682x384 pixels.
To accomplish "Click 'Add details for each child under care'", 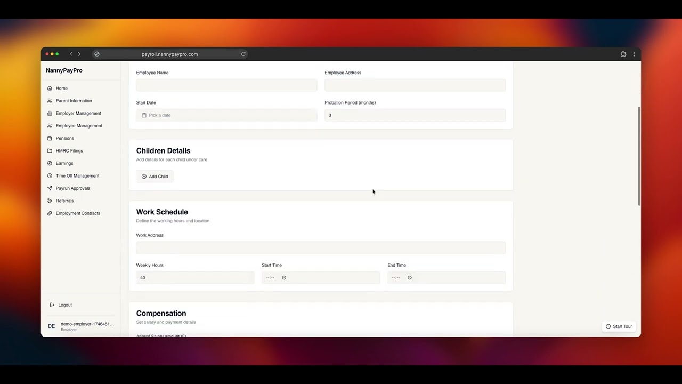I will [172, 159].
